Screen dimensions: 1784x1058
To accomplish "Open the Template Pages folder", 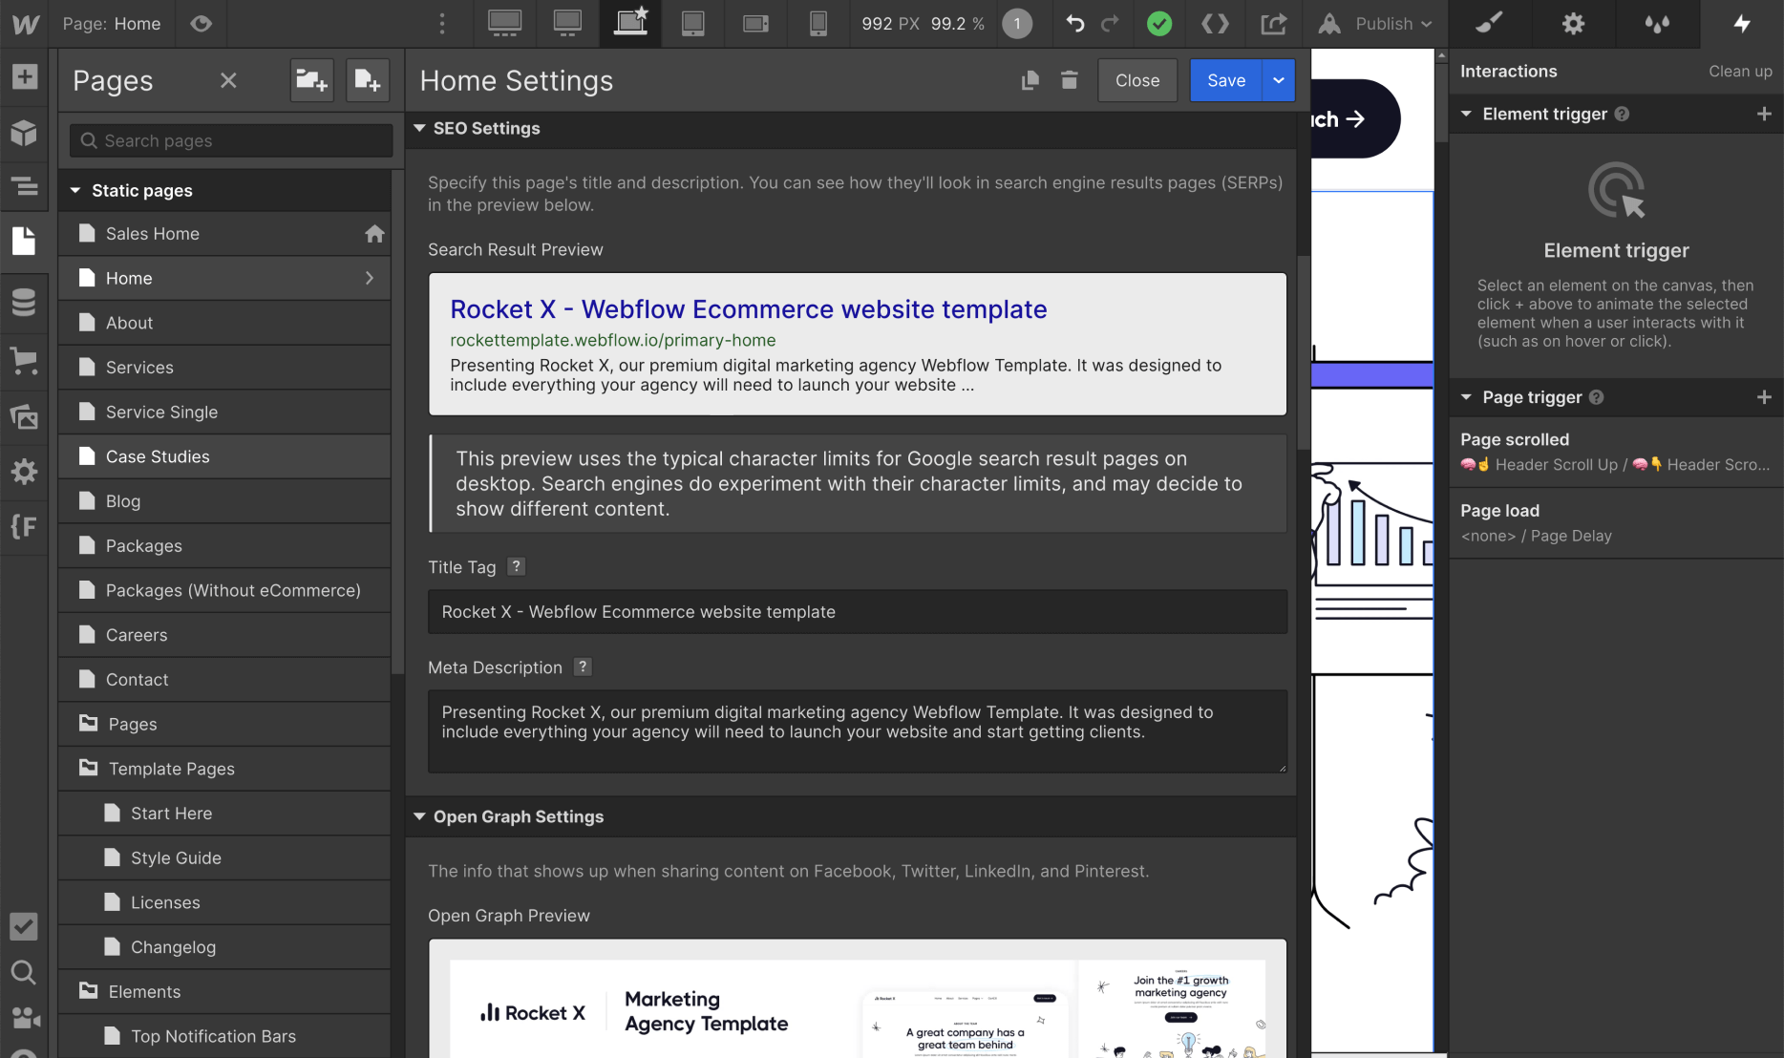I will (x=224, y=769).
